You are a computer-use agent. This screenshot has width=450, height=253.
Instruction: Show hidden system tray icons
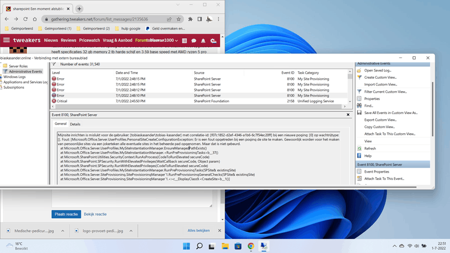click(x=395, y=246)
